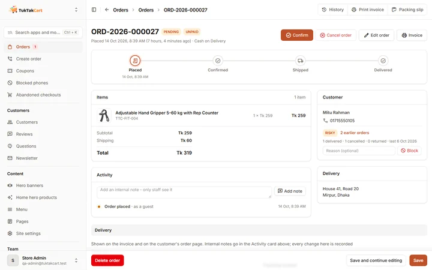432x270 pixels.
Task: Go back with the arrow icon
Action: coord(107,10)
